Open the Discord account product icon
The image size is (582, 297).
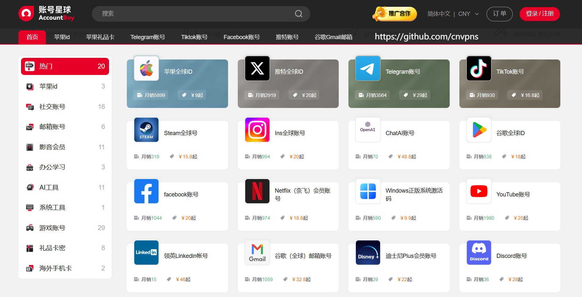[479, 252]
